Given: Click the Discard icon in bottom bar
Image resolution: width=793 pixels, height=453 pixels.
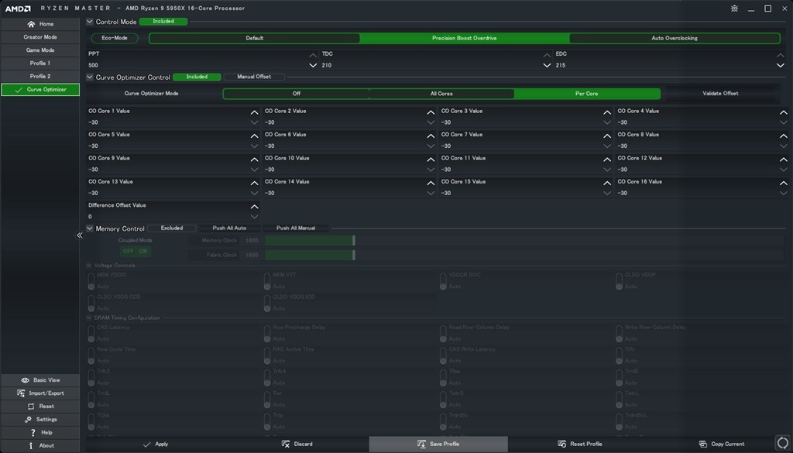Looking at the screenshot, I should (x=286, y=444).
